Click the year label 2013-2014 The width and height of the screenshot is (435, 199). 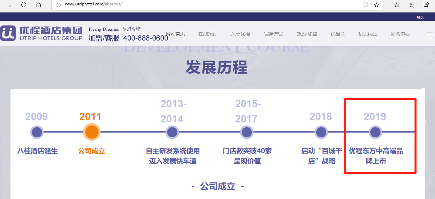pyautogui.click(x=174, y=111)
